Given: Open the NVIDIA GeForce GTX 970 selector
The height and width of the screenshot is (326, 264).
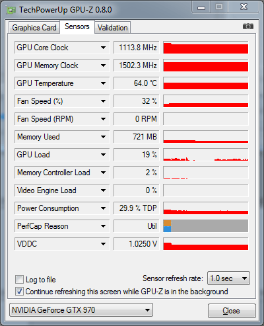Looking at the screenshot, I should coord(81,310).
